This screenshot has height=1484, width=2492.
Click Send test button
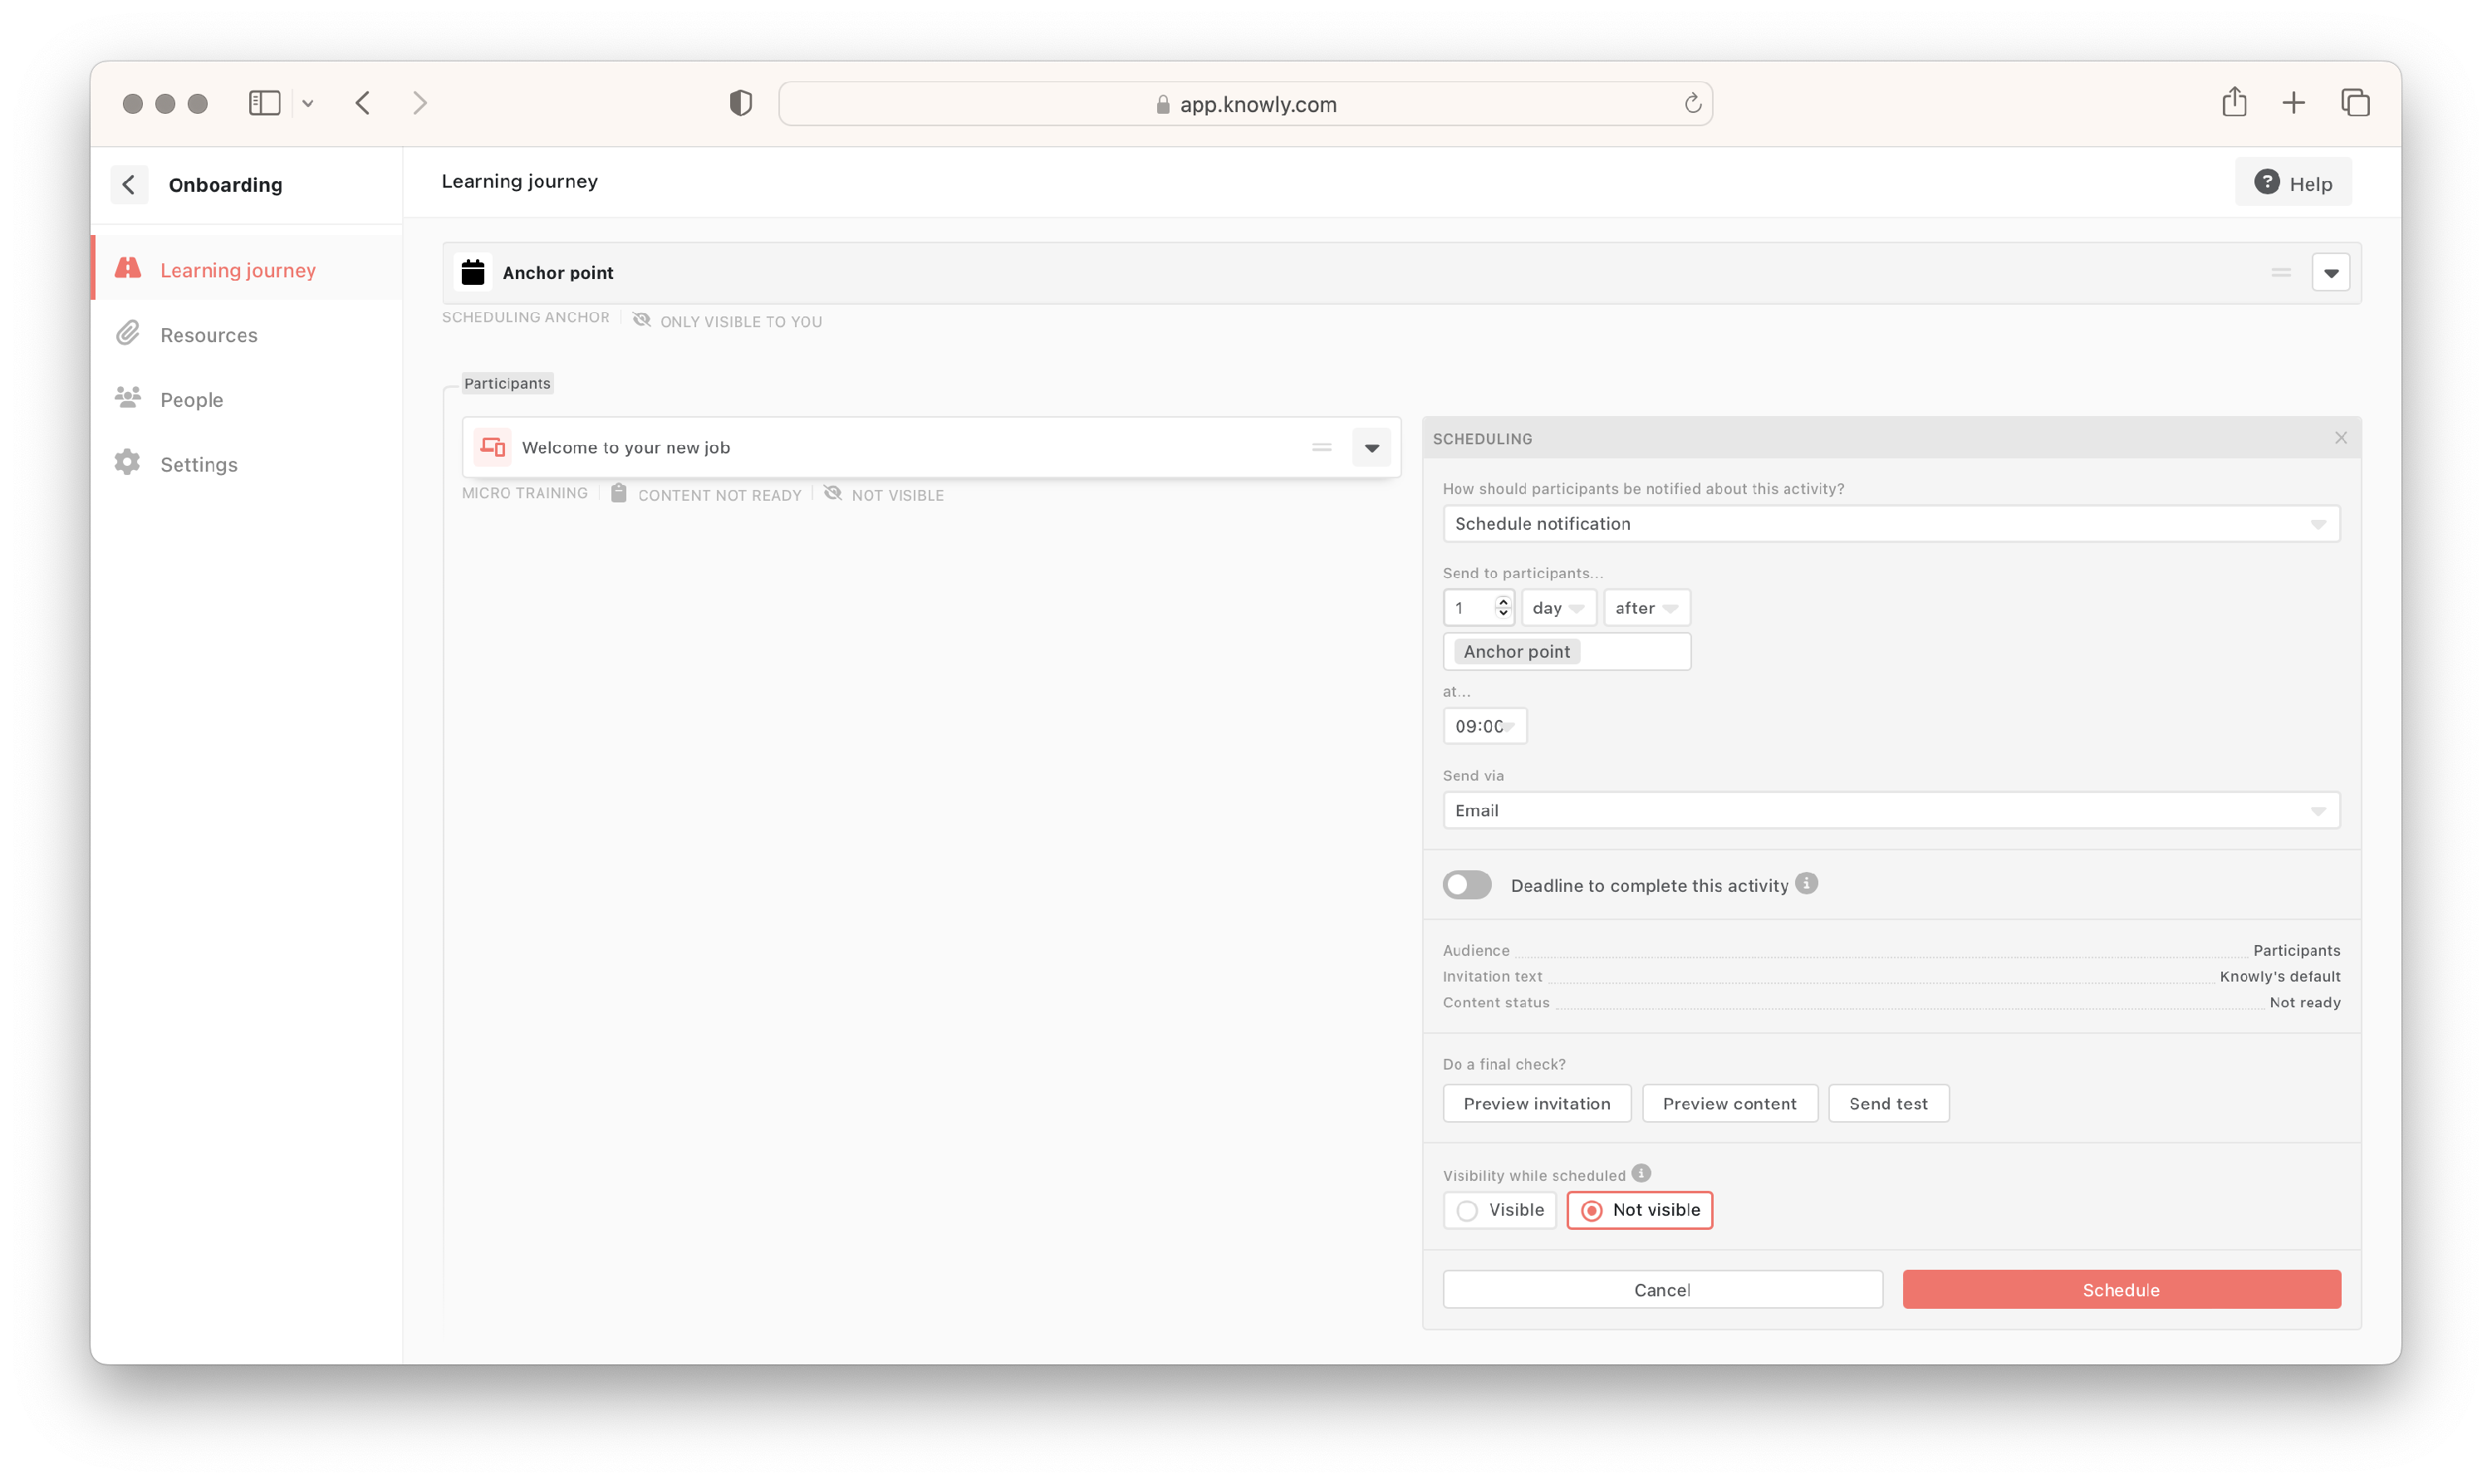point(1888,1104)
